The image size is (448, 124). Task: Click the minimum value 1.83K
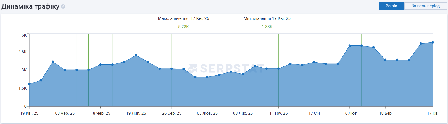coord(267,27)
